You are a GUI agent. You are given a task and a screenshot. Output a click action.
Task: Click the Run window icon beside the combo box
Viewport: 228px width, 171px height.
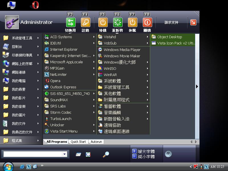point(78,154)
